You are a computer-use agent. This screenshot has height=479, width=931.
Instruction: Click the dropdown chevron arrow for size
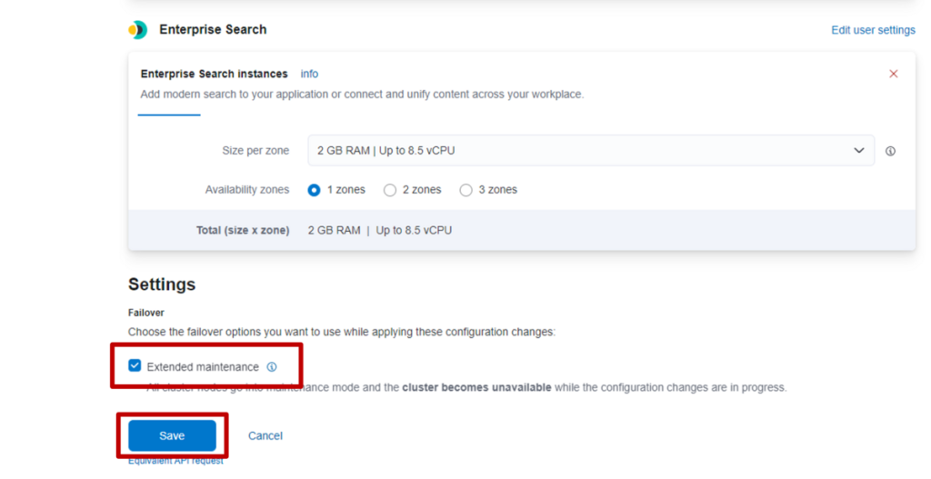(x=858, y=151)
